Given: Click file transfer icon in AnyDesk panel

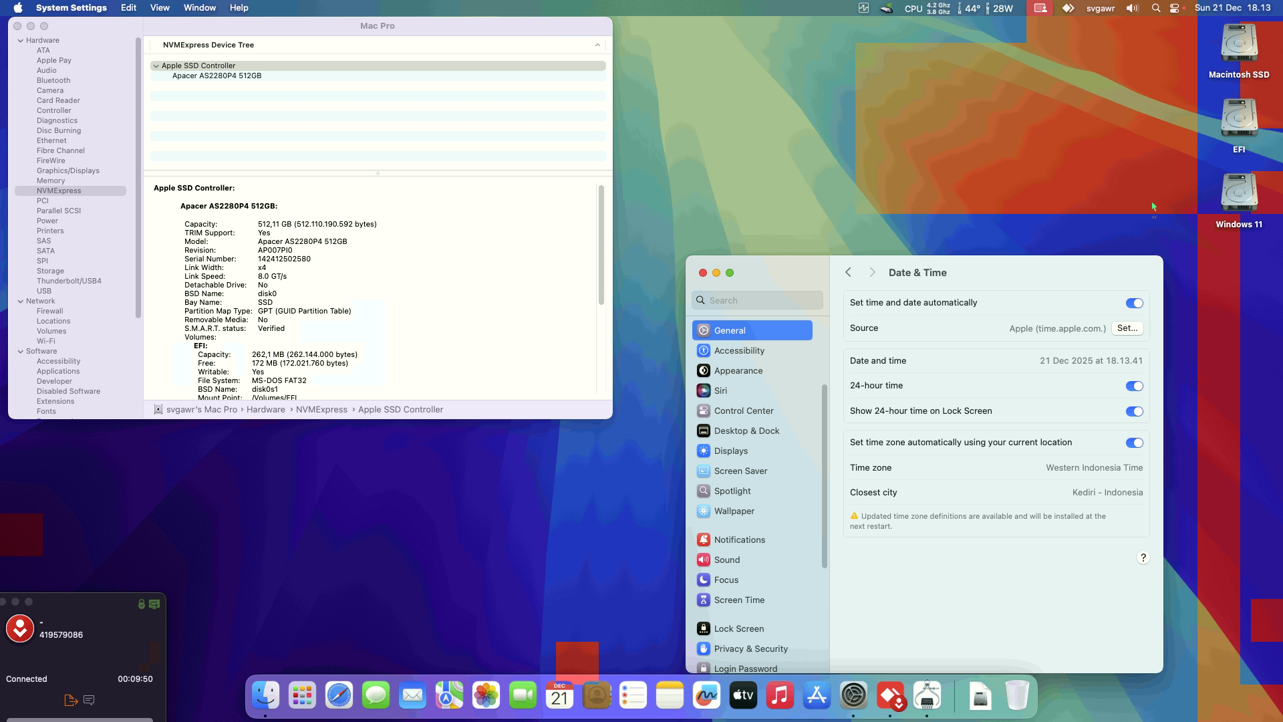Looking at the screenshot, I should (71, 700).
